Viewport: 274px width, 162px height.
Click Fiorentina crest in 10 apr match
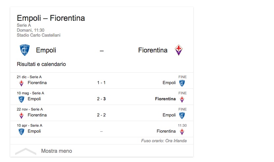click(182, 131)
